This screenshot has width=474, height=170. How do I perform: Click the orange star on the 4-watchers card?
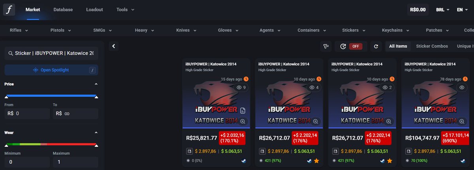[316, 161]
